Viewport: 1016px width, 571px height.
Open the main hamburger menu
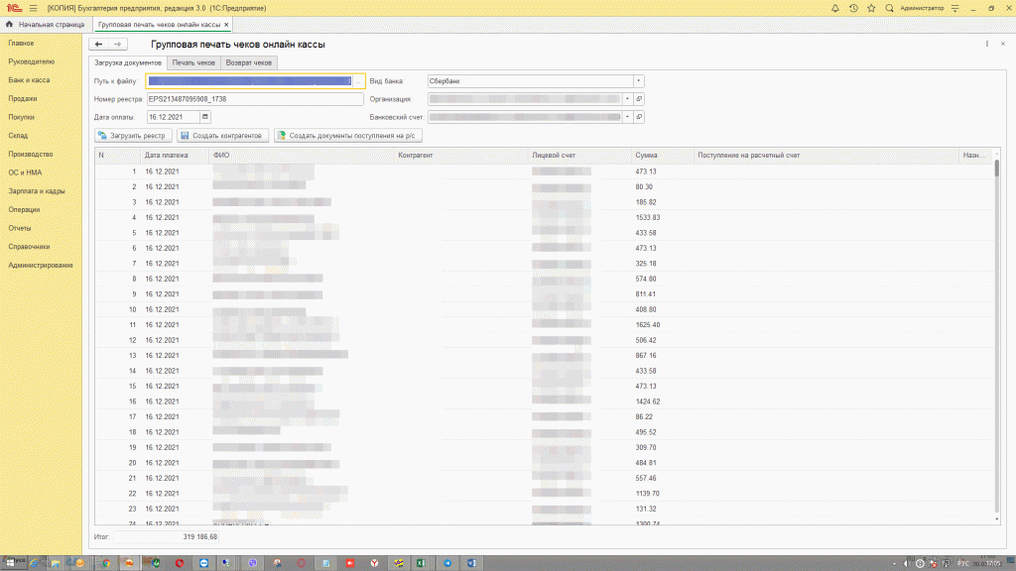pyautogui.click(x=33, y=8)
